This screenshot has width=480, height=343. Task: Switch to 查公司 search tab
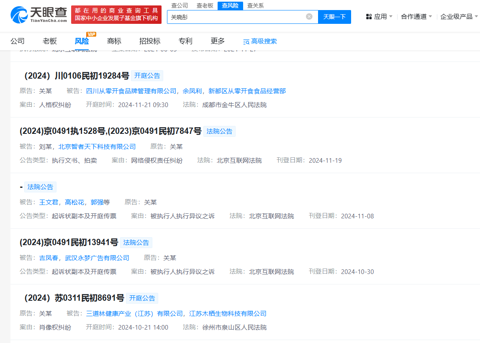(x=180, y=5)
